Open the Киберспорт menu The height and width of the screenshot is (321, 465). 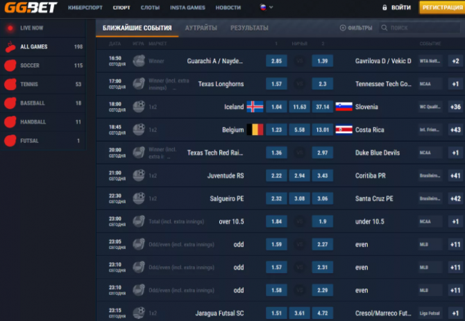pyautogui.click(x=85, y=8)
